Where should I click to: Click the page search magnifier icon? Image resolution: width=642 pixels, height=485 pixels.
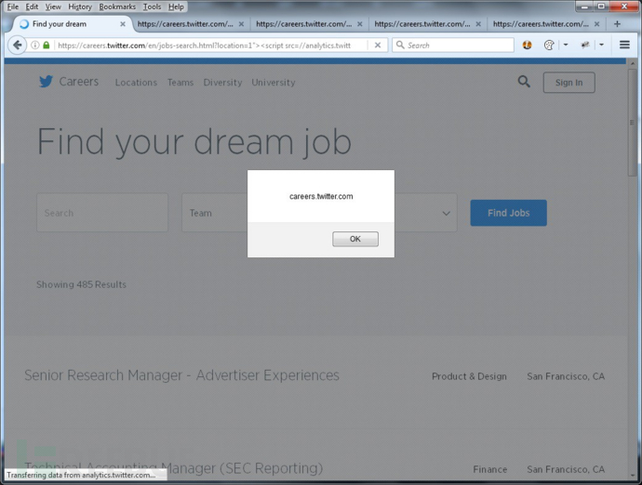[x=524, y=82]
